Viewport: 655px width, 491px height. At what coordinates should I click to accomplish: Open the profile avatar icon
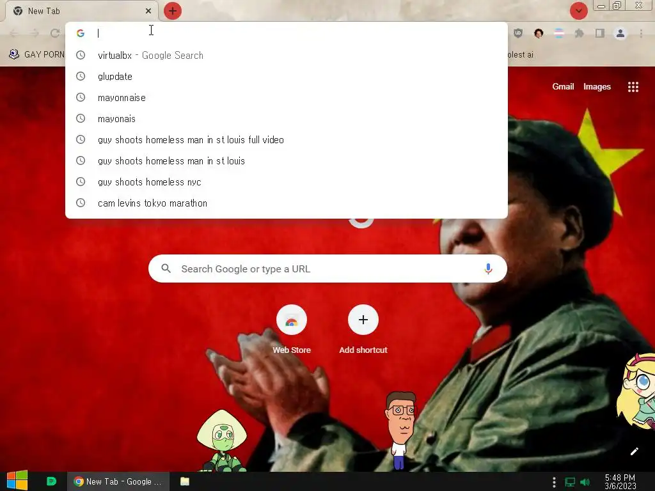click(620, 33)
